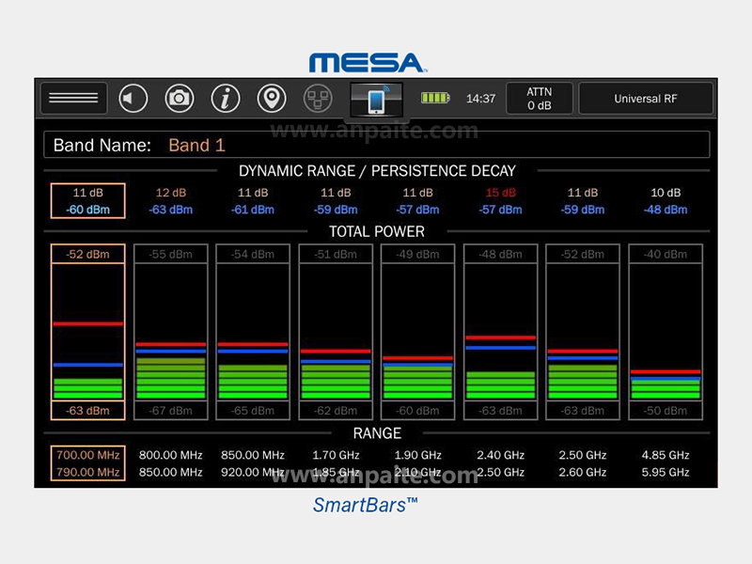The width and height of the screenshot is (752, 564).
Task: Open the hamburger menu button
Action: point(73,98)
